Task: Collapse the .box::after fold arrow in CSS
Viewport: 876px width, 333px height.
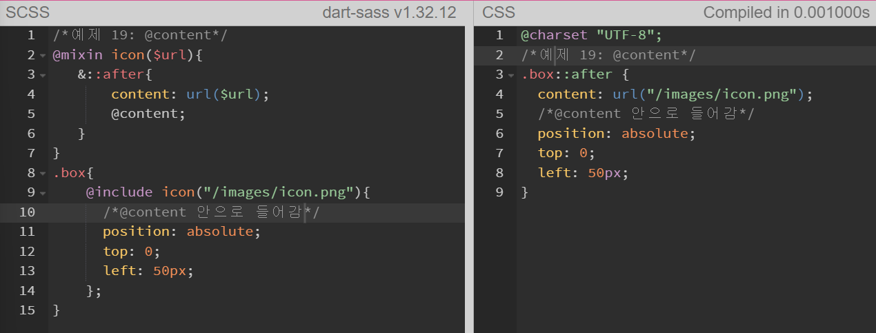Action: pos(511,75)
